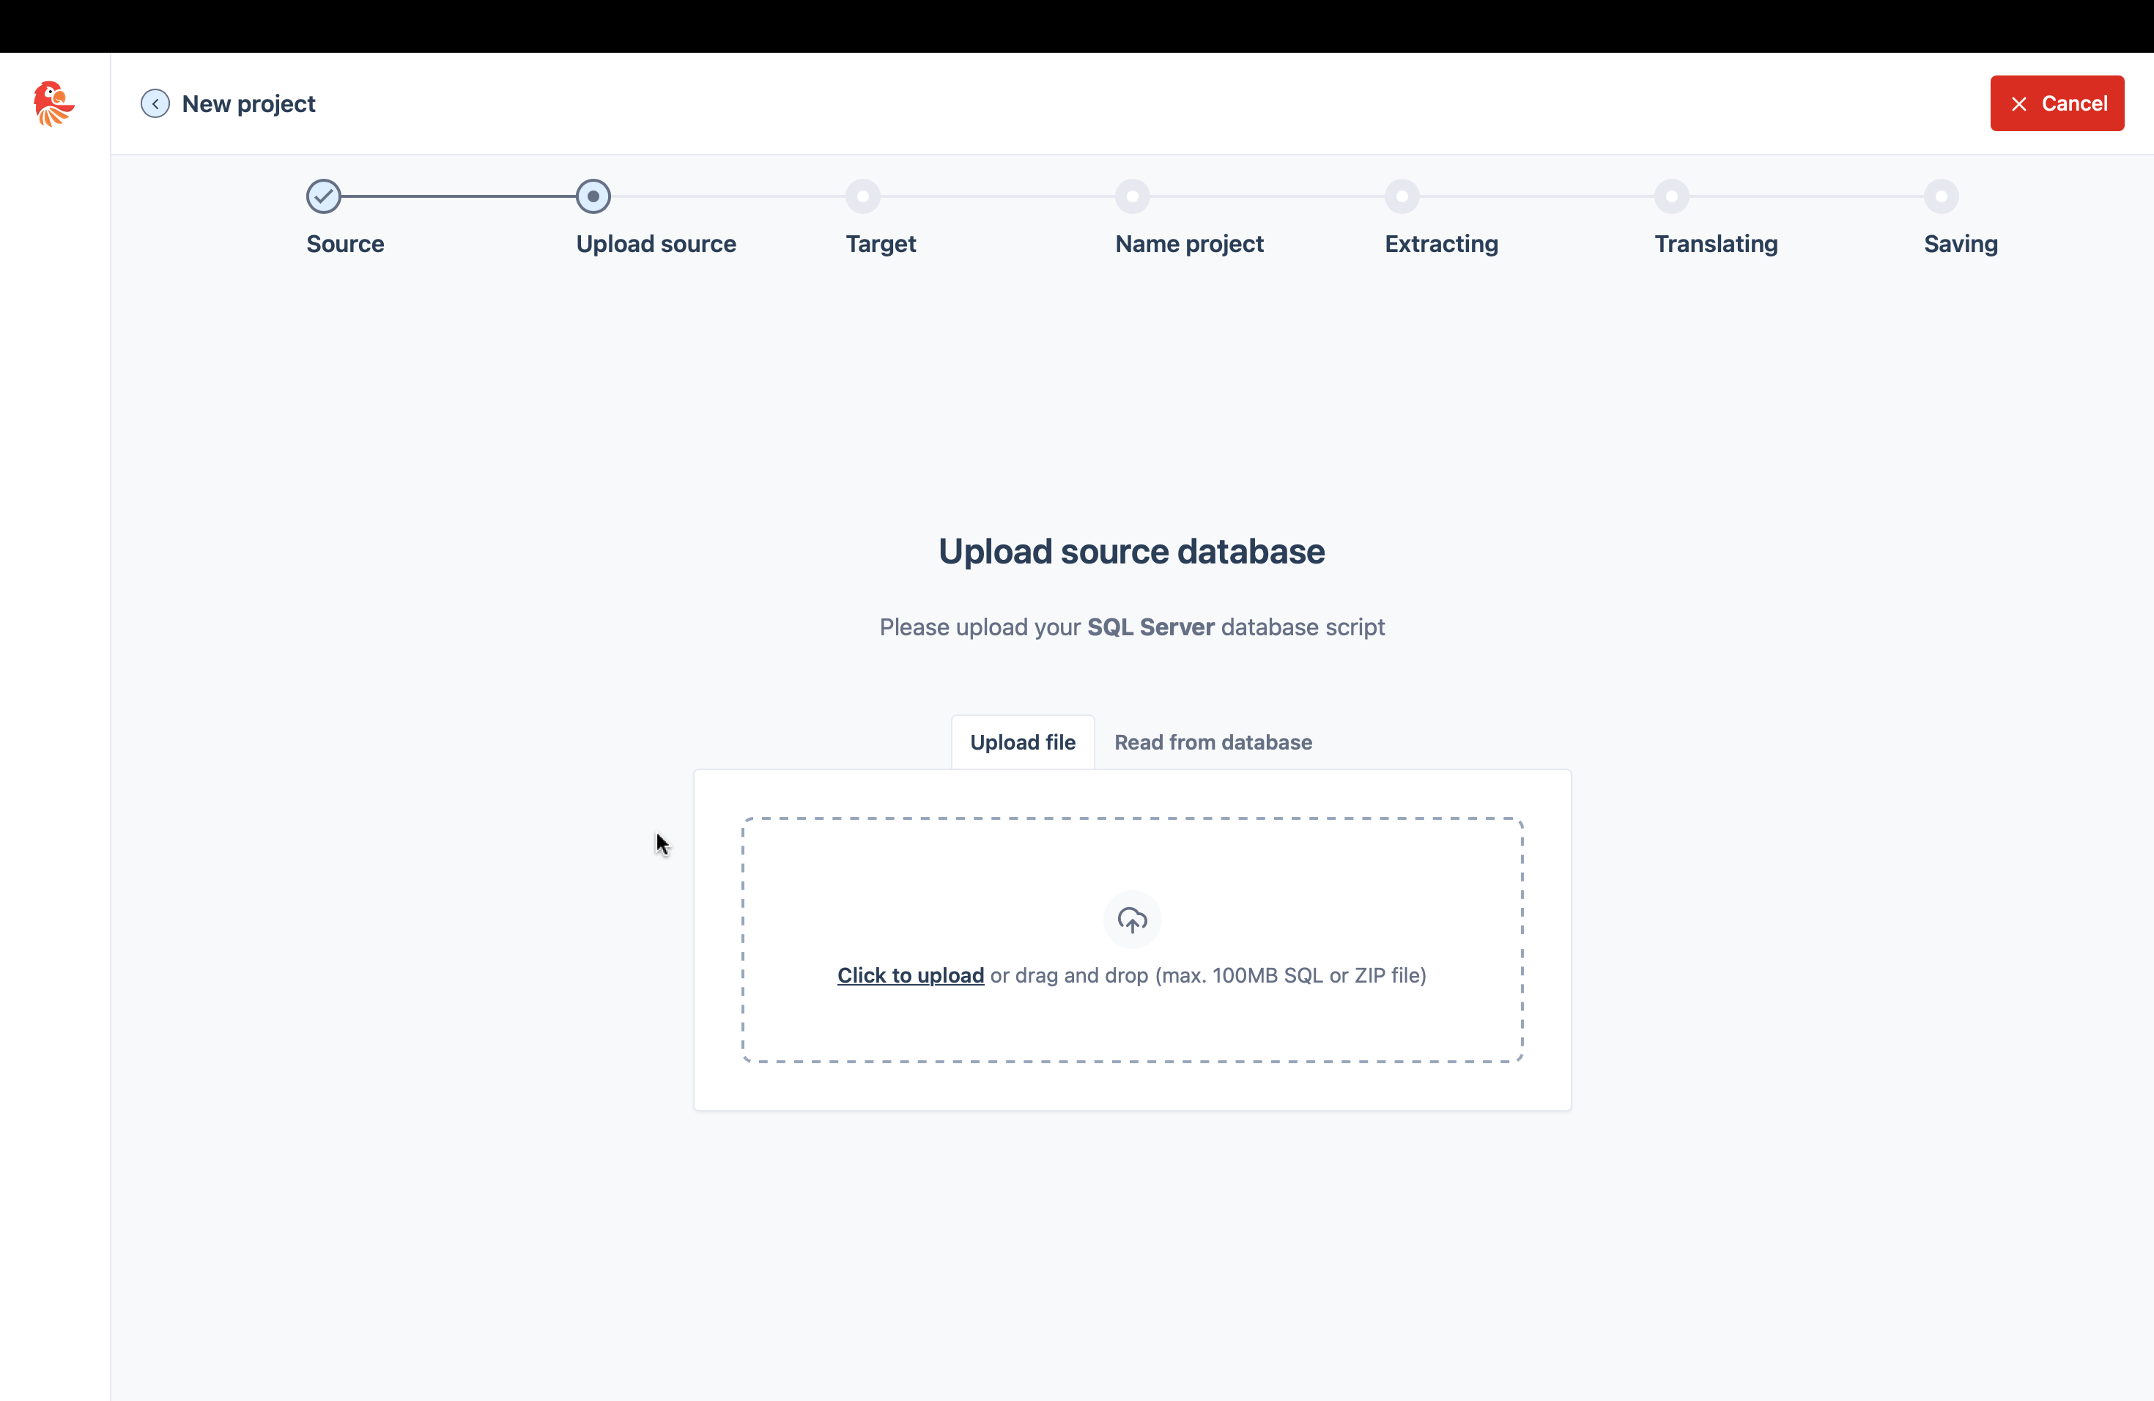Image resolution: width=2154 pixels, height=1401 pixels.
Task: Click the Name project step circle
Action: pyautogui.click(x=1132, y=196)
